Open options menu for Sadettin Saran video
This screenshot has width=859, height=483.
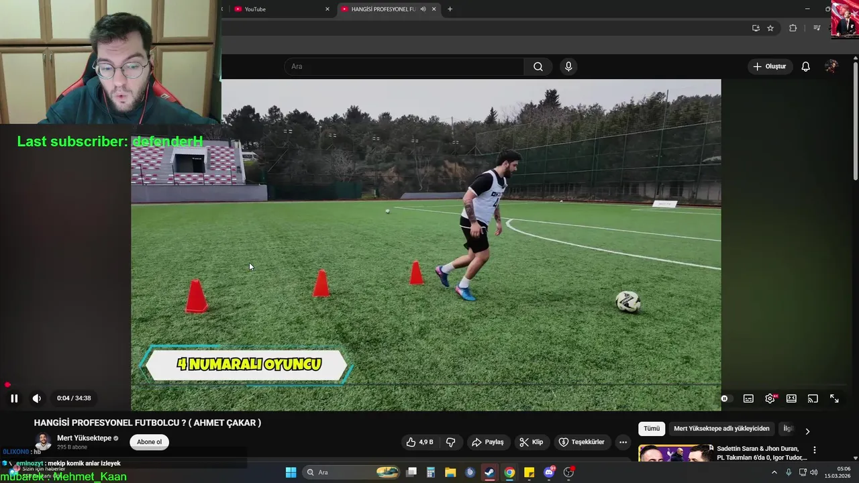(x=815, y=450)
